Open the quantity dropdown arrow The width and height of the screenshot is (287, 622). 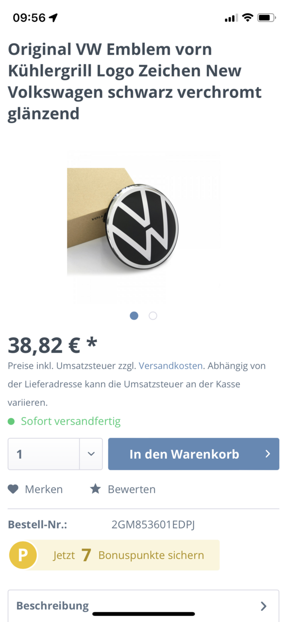(91, 454)
